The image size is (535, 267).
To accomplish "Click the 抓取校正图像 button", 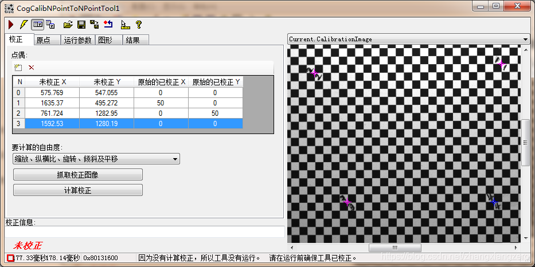I will click(x=78, y=175).
